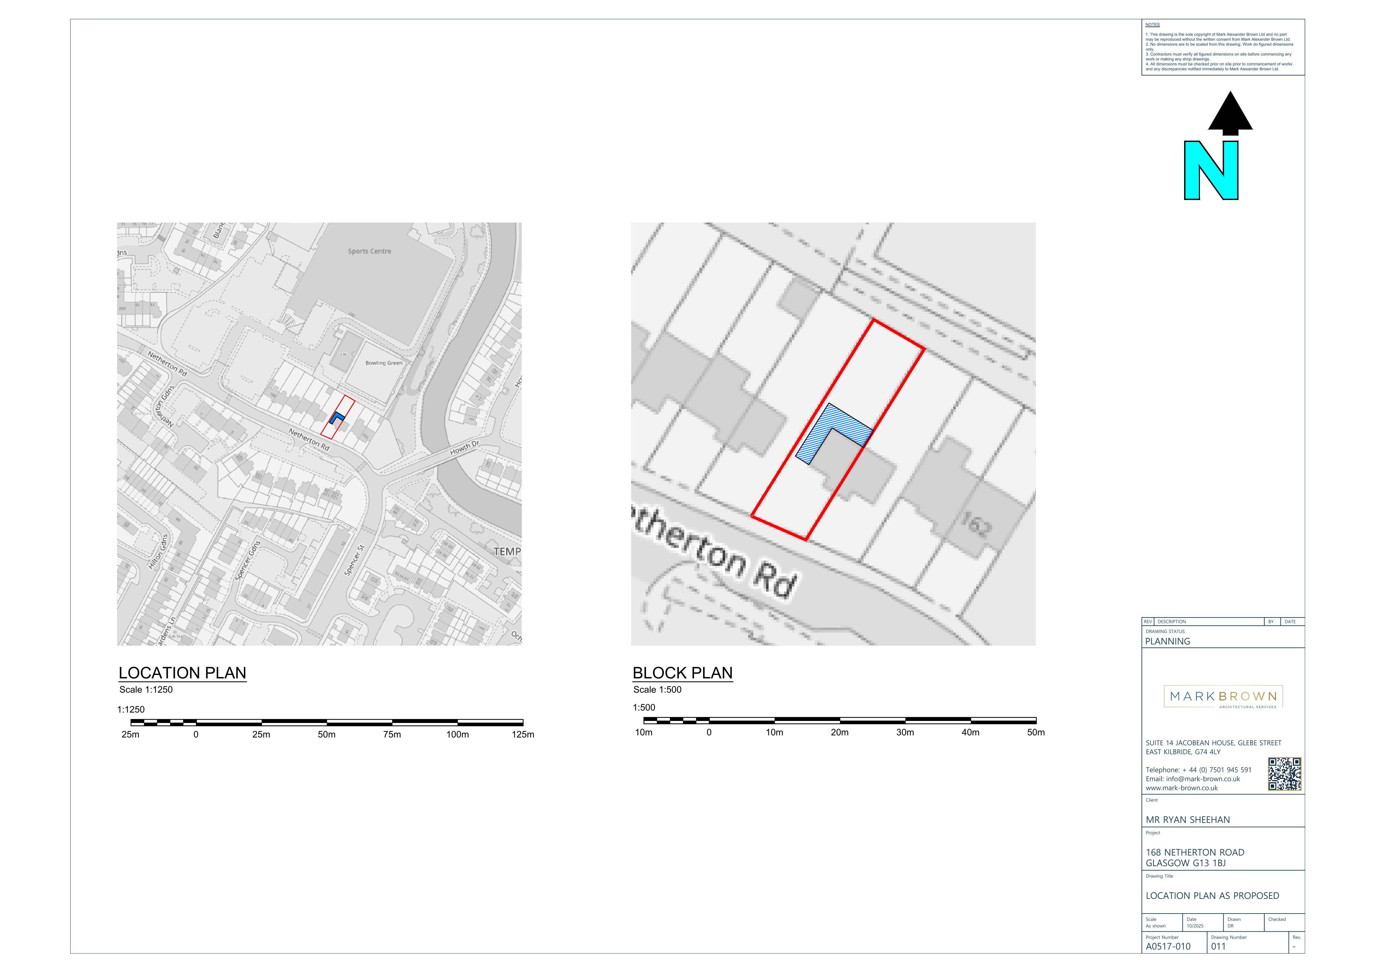The image size is (1374, 972).
Task: Click the 125m label on the scale bar
Action: 523,735
